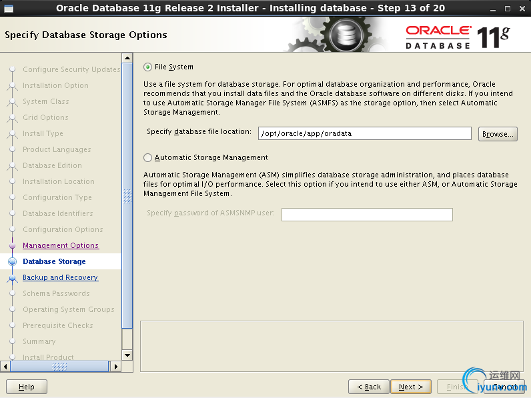Viewport: 531px width, 398px height.
Task: Click 'Install Product' step text
Action: click(x=48, y=357)
